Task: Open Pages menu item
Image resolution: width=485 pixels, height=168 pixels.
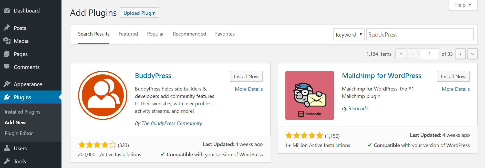Action: [x=31, y=54]
